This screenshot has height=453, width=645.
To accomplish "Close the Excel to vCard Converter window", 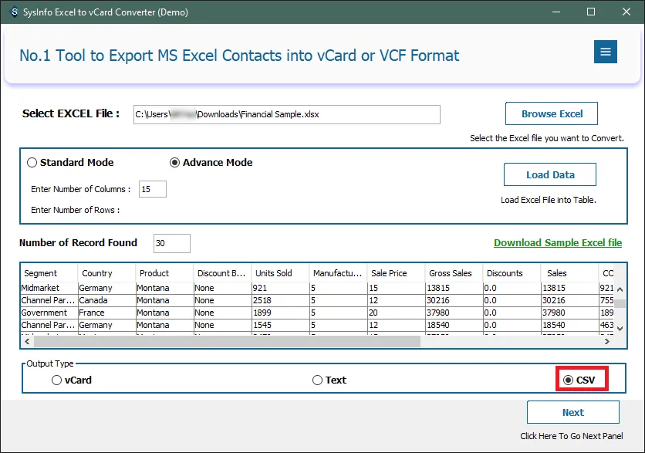I will tap(626, 12).
